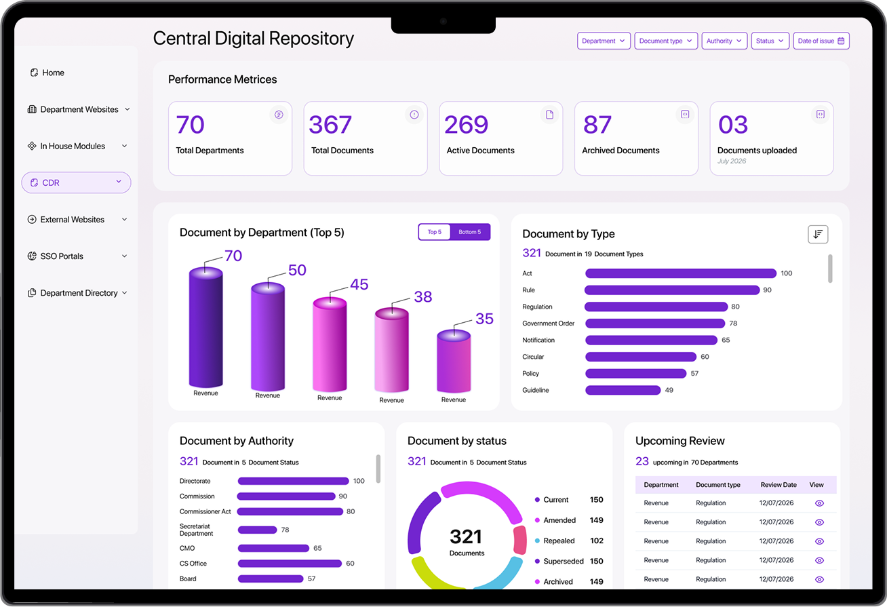Click the Government Order type label

coord(549,324)
